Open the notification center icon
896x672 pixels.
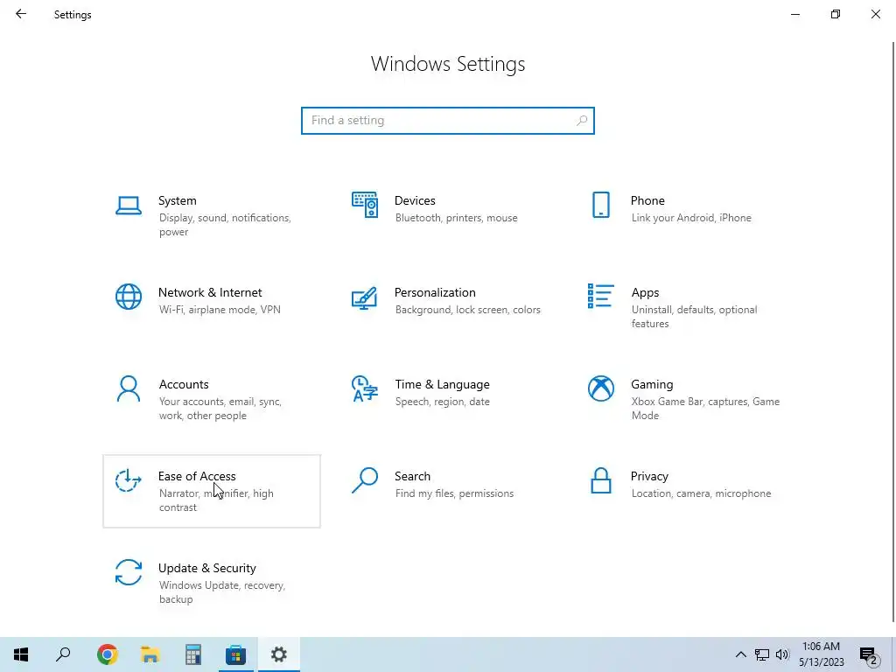point(869,654)
